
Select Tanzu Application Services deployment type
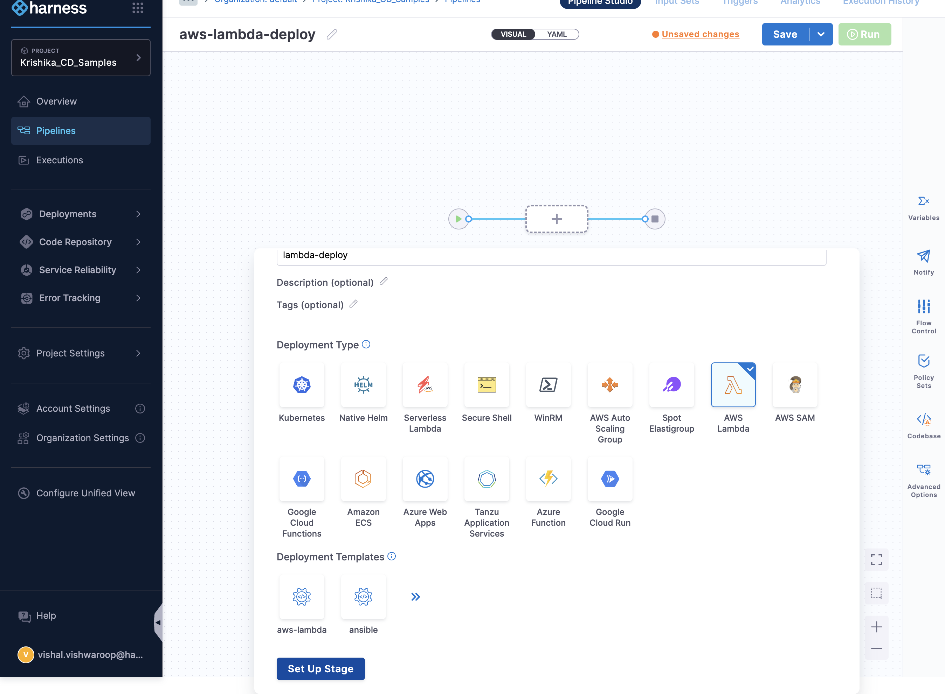tap(487, 479)
